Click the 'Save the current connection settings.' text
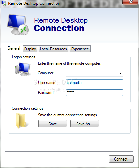This screenshot has width=139, height=168. point(68,115)
